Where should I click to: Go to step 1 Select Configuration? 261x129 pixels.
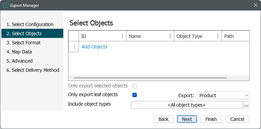(x=30, y=24)
